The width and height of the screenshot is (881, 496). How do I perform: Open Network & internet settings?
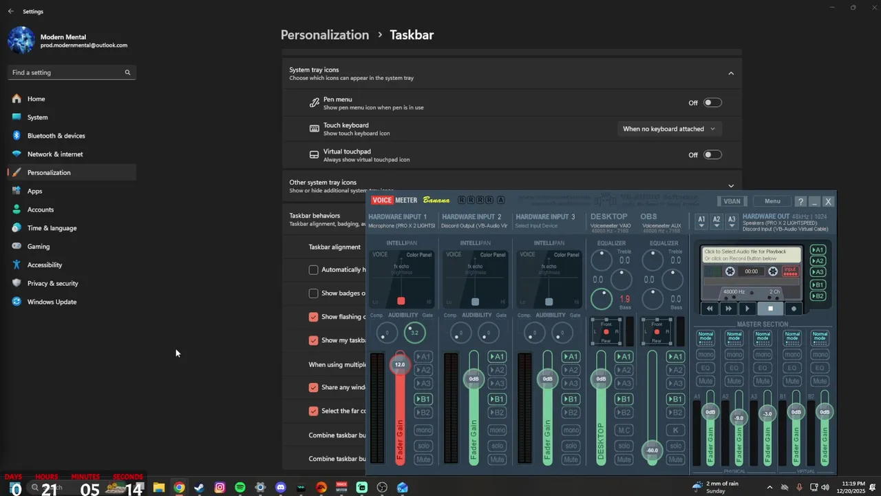tap(72, 154)
